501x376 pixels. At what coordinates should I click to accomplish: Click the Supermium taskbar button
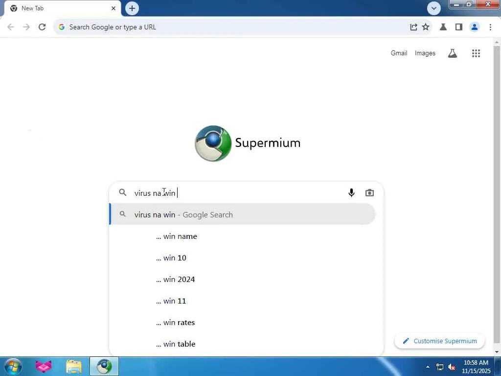[x=104, y=366]
